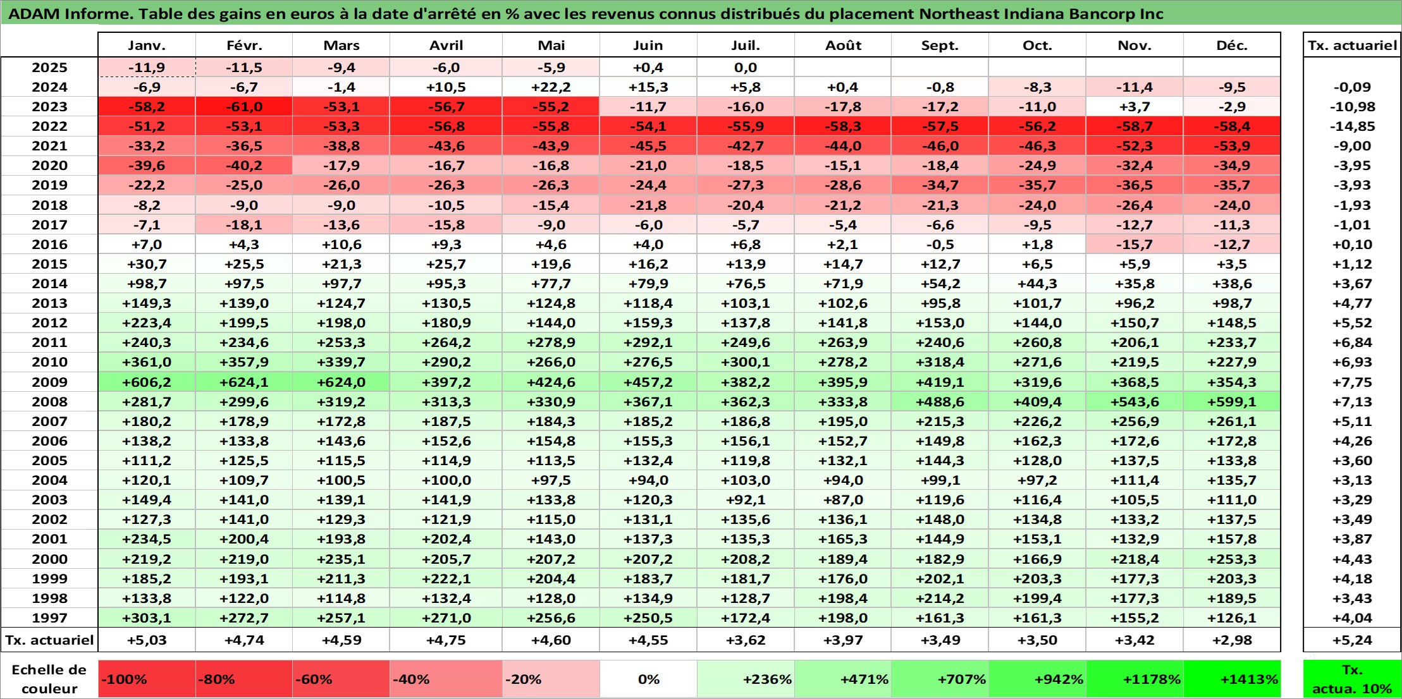Image resolution: width=1402 pixels, height=699 pixels.
Task: Select the Nov. column header
Action: (x=1135, y=46)
